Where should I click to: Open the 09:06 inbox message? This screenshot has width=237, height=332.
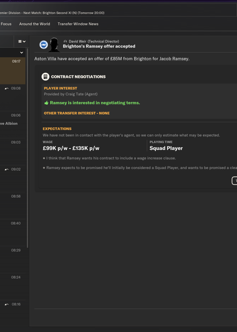point(13,125)
